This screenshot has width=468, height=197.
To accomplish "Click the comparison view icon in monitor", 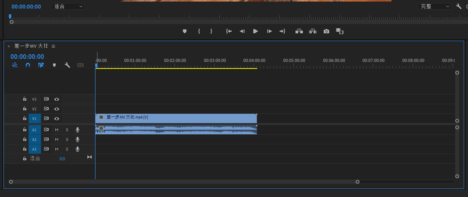I will pos(340,31).
